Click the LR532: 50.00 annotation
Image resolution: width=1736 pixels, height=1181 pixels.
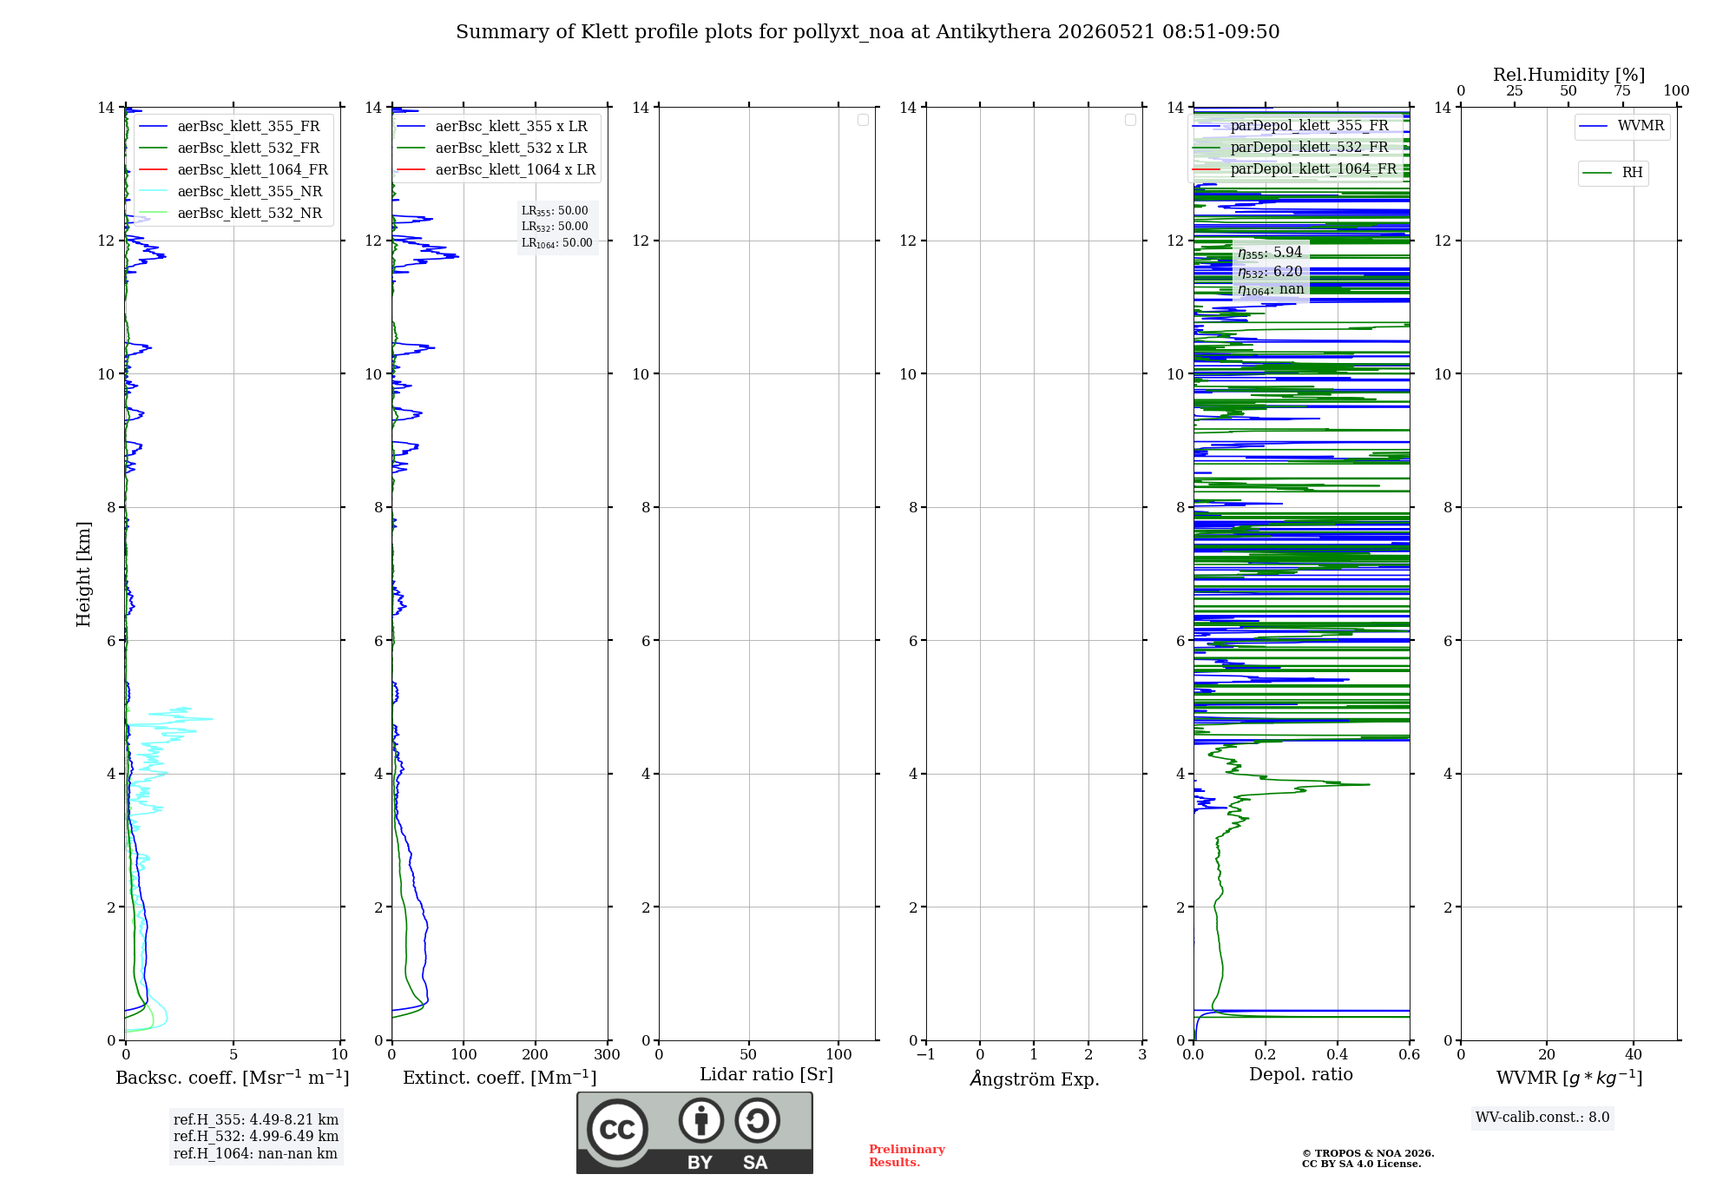(555, 227)
